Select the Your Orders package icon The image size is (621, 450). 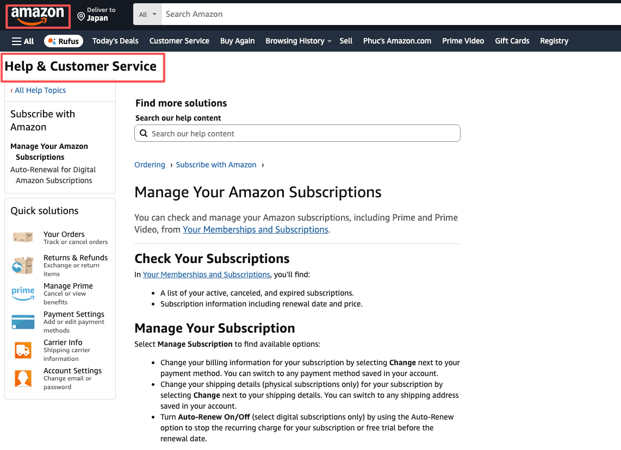(x=23, y=237)
